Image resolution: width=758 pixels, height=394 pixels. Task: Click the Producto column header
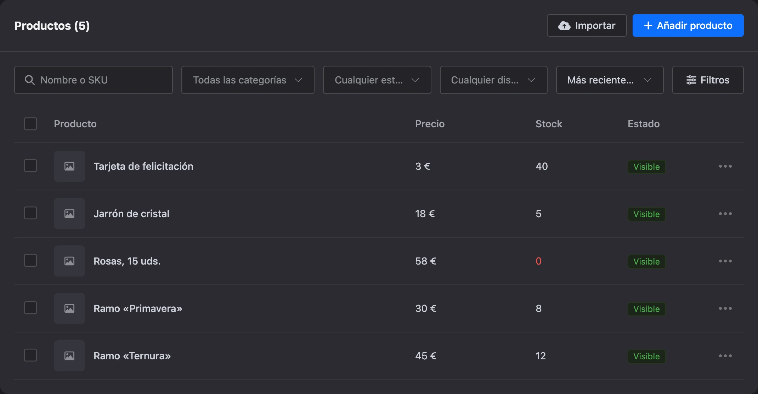75,124
